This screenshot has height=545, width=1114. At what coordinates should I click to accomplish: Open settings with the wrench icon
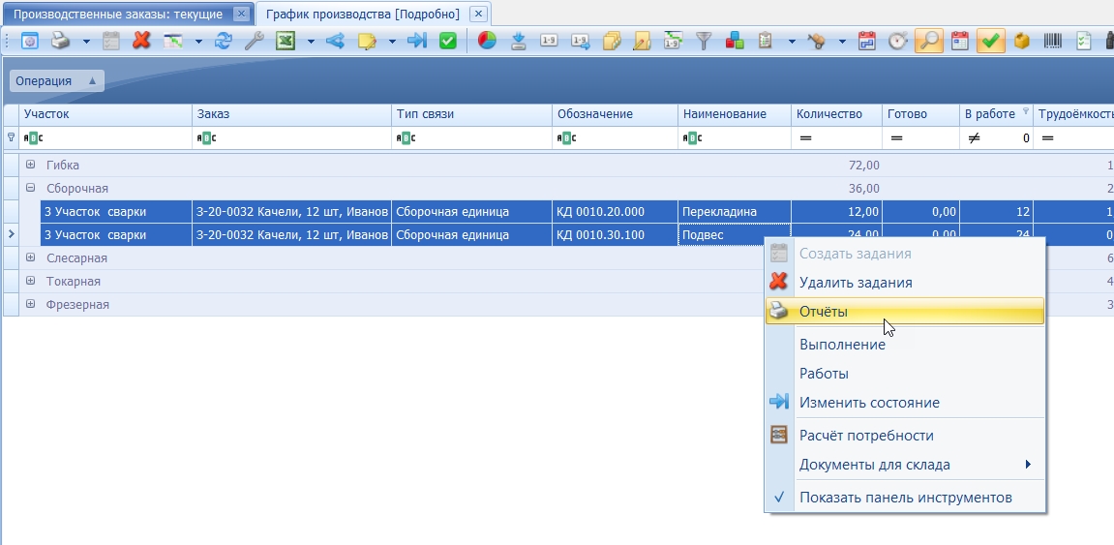[x=254, y=41]
